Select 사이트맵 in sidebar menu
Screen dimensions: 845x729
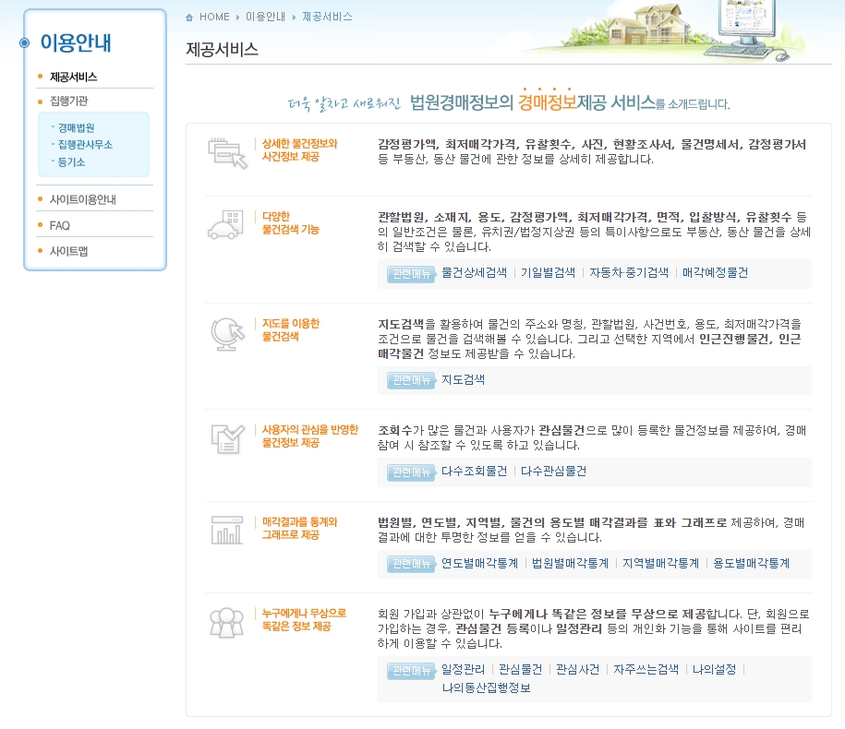(69, 251)
